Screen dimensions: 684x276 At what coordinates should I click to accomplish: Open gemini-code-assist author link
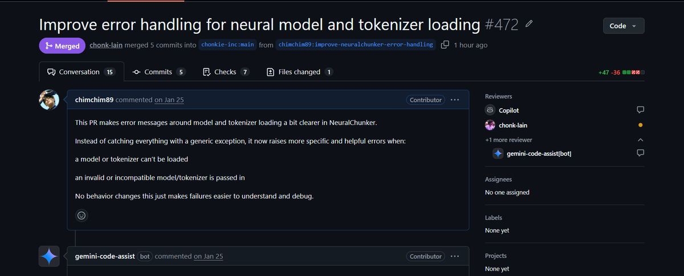click(105, 257)
